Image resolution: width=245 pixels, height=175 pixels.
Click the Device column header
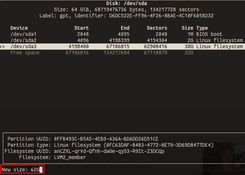coord(19,28)
